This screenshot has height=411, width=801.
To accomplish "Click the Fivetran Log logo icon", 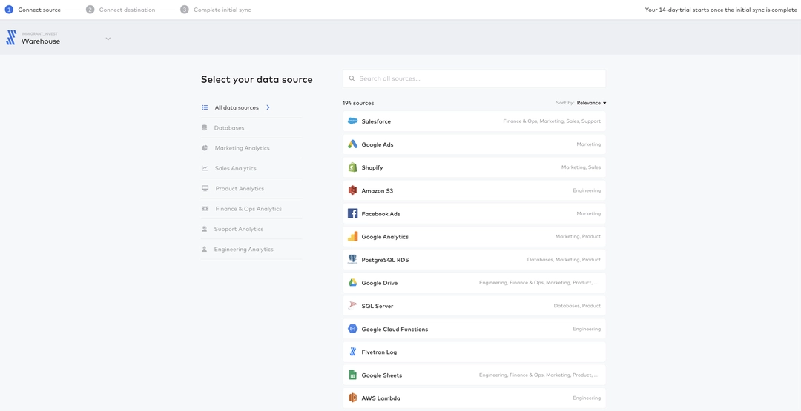I will point(352,352).
